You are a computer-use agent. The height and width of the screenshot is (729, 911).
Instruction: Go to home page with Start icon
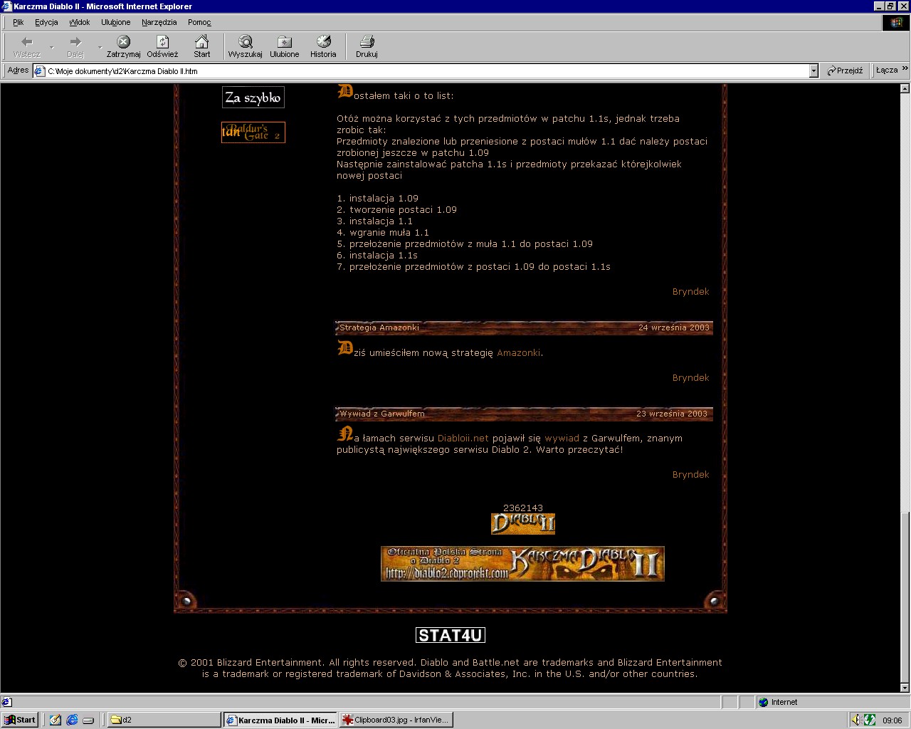[x=202, y=46]
